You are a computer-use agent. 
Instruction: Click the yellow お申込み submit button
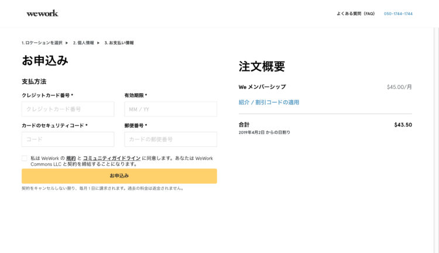point(119,176)
